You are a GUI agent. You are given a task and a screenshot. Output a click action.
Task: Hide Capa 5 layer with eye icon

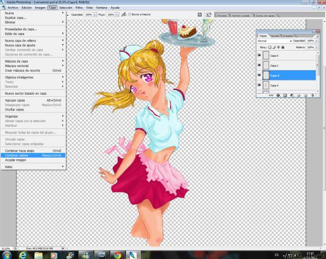click(x=259, y=55)
